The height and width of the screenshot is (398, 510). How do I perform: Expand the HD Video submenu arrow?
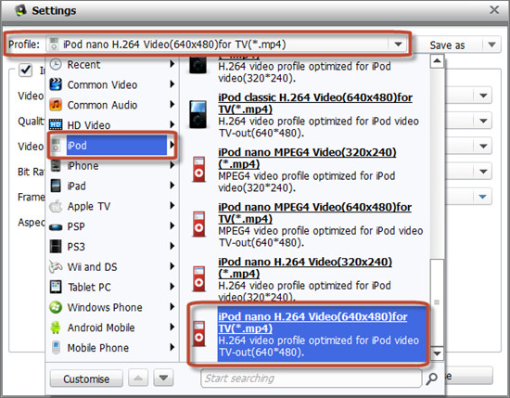click(x=172, y=124)
